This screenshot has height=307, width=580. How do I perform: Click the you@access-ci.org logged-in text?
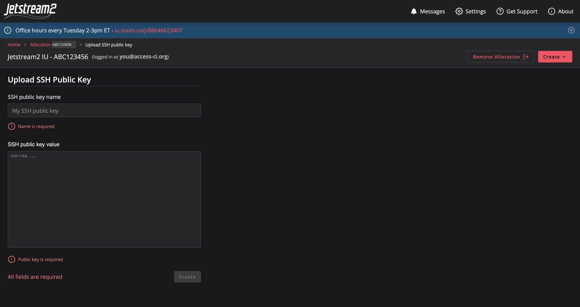[x=144, y=57]
